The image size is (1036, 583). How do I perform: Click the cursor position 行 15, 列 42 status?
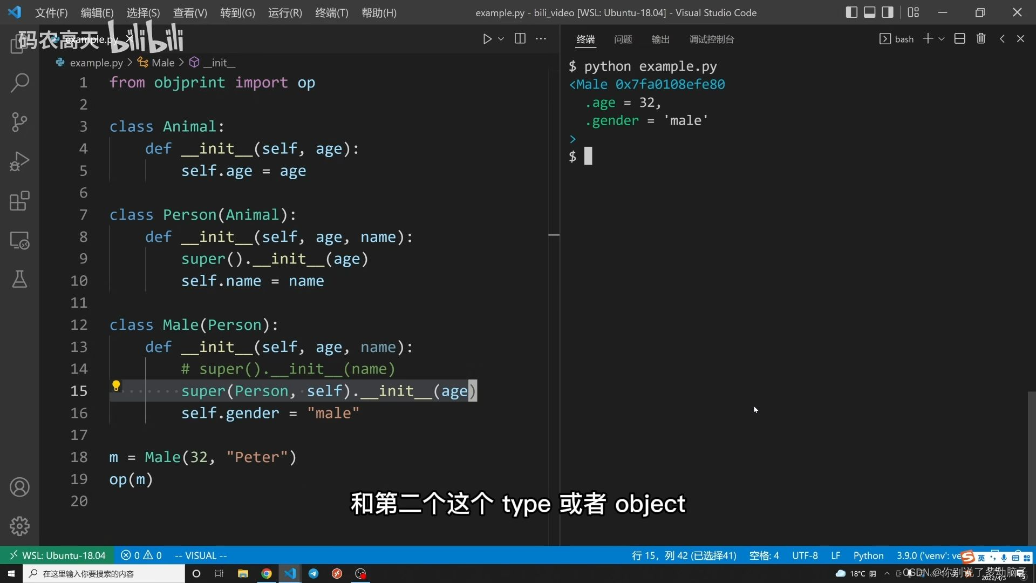[x=684, y=555]
